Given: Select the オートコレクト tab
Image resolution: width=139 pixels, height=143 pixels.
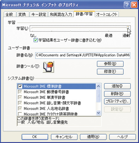Looking at the screenshot, I should click(x=107, y=14).
